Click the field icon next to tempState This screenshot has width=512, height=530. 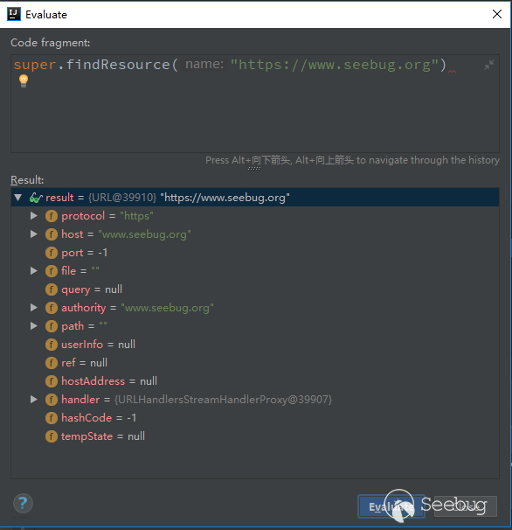(52, 436)
